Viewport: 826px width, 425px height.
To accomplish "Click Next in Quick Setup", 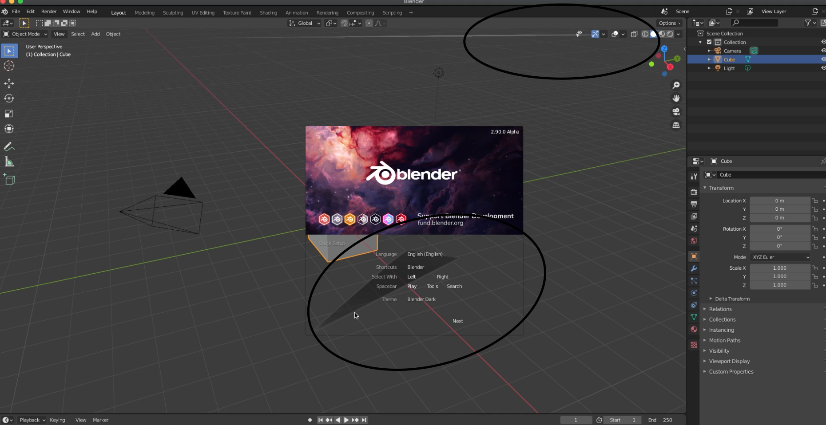I will (x=457, y=321).
